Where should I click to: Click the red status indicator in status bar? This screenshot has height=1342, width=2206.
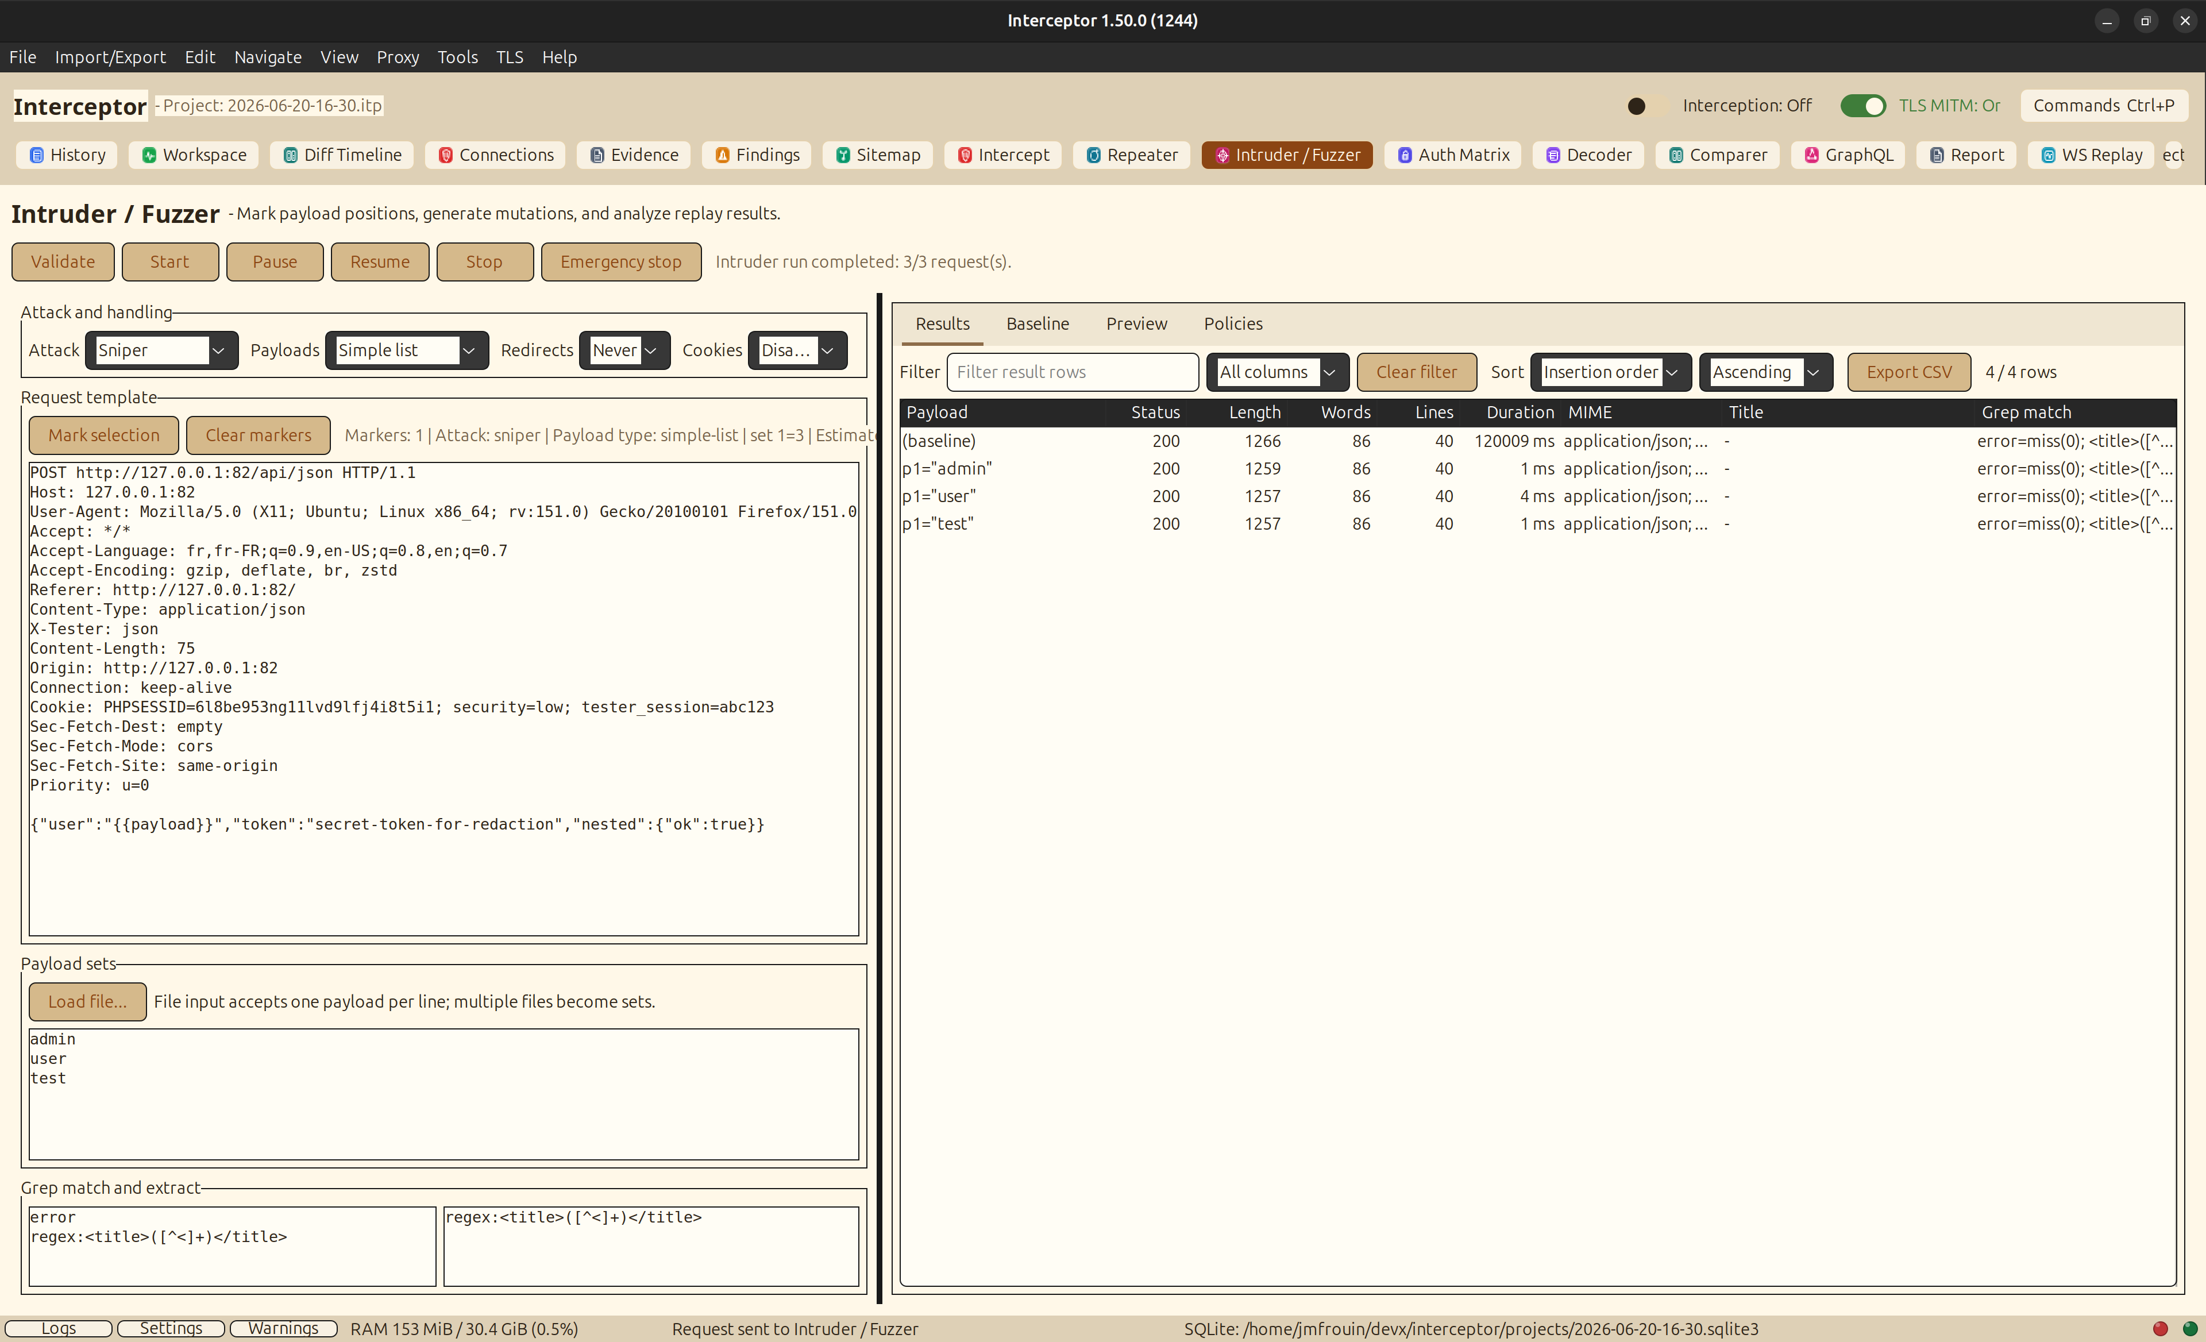point(2161,1329)
